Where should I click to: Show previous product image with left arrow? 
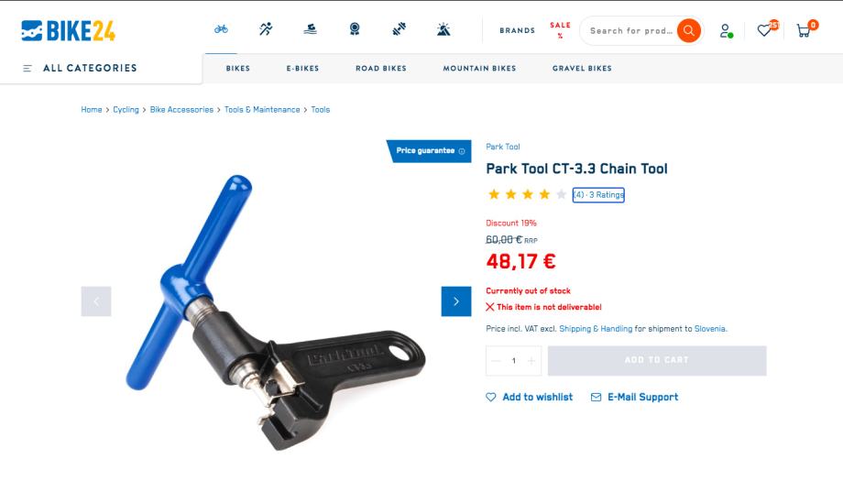96,301
